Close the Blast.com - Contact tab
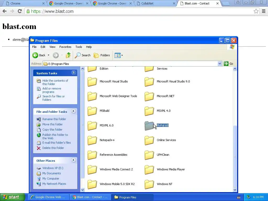268x201 pixels. (x=217, y=3)
